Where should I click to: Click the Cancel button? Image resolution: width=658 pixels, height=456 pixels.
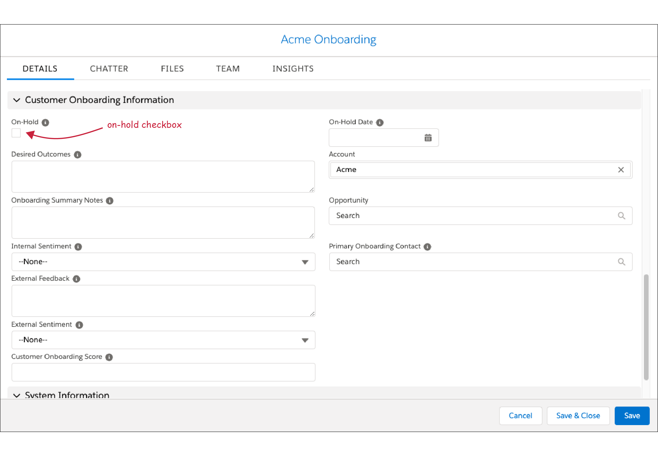521,416
